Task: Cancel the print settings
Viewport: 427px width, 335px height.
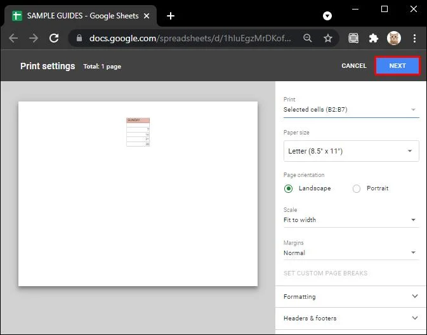Action: 354,65
